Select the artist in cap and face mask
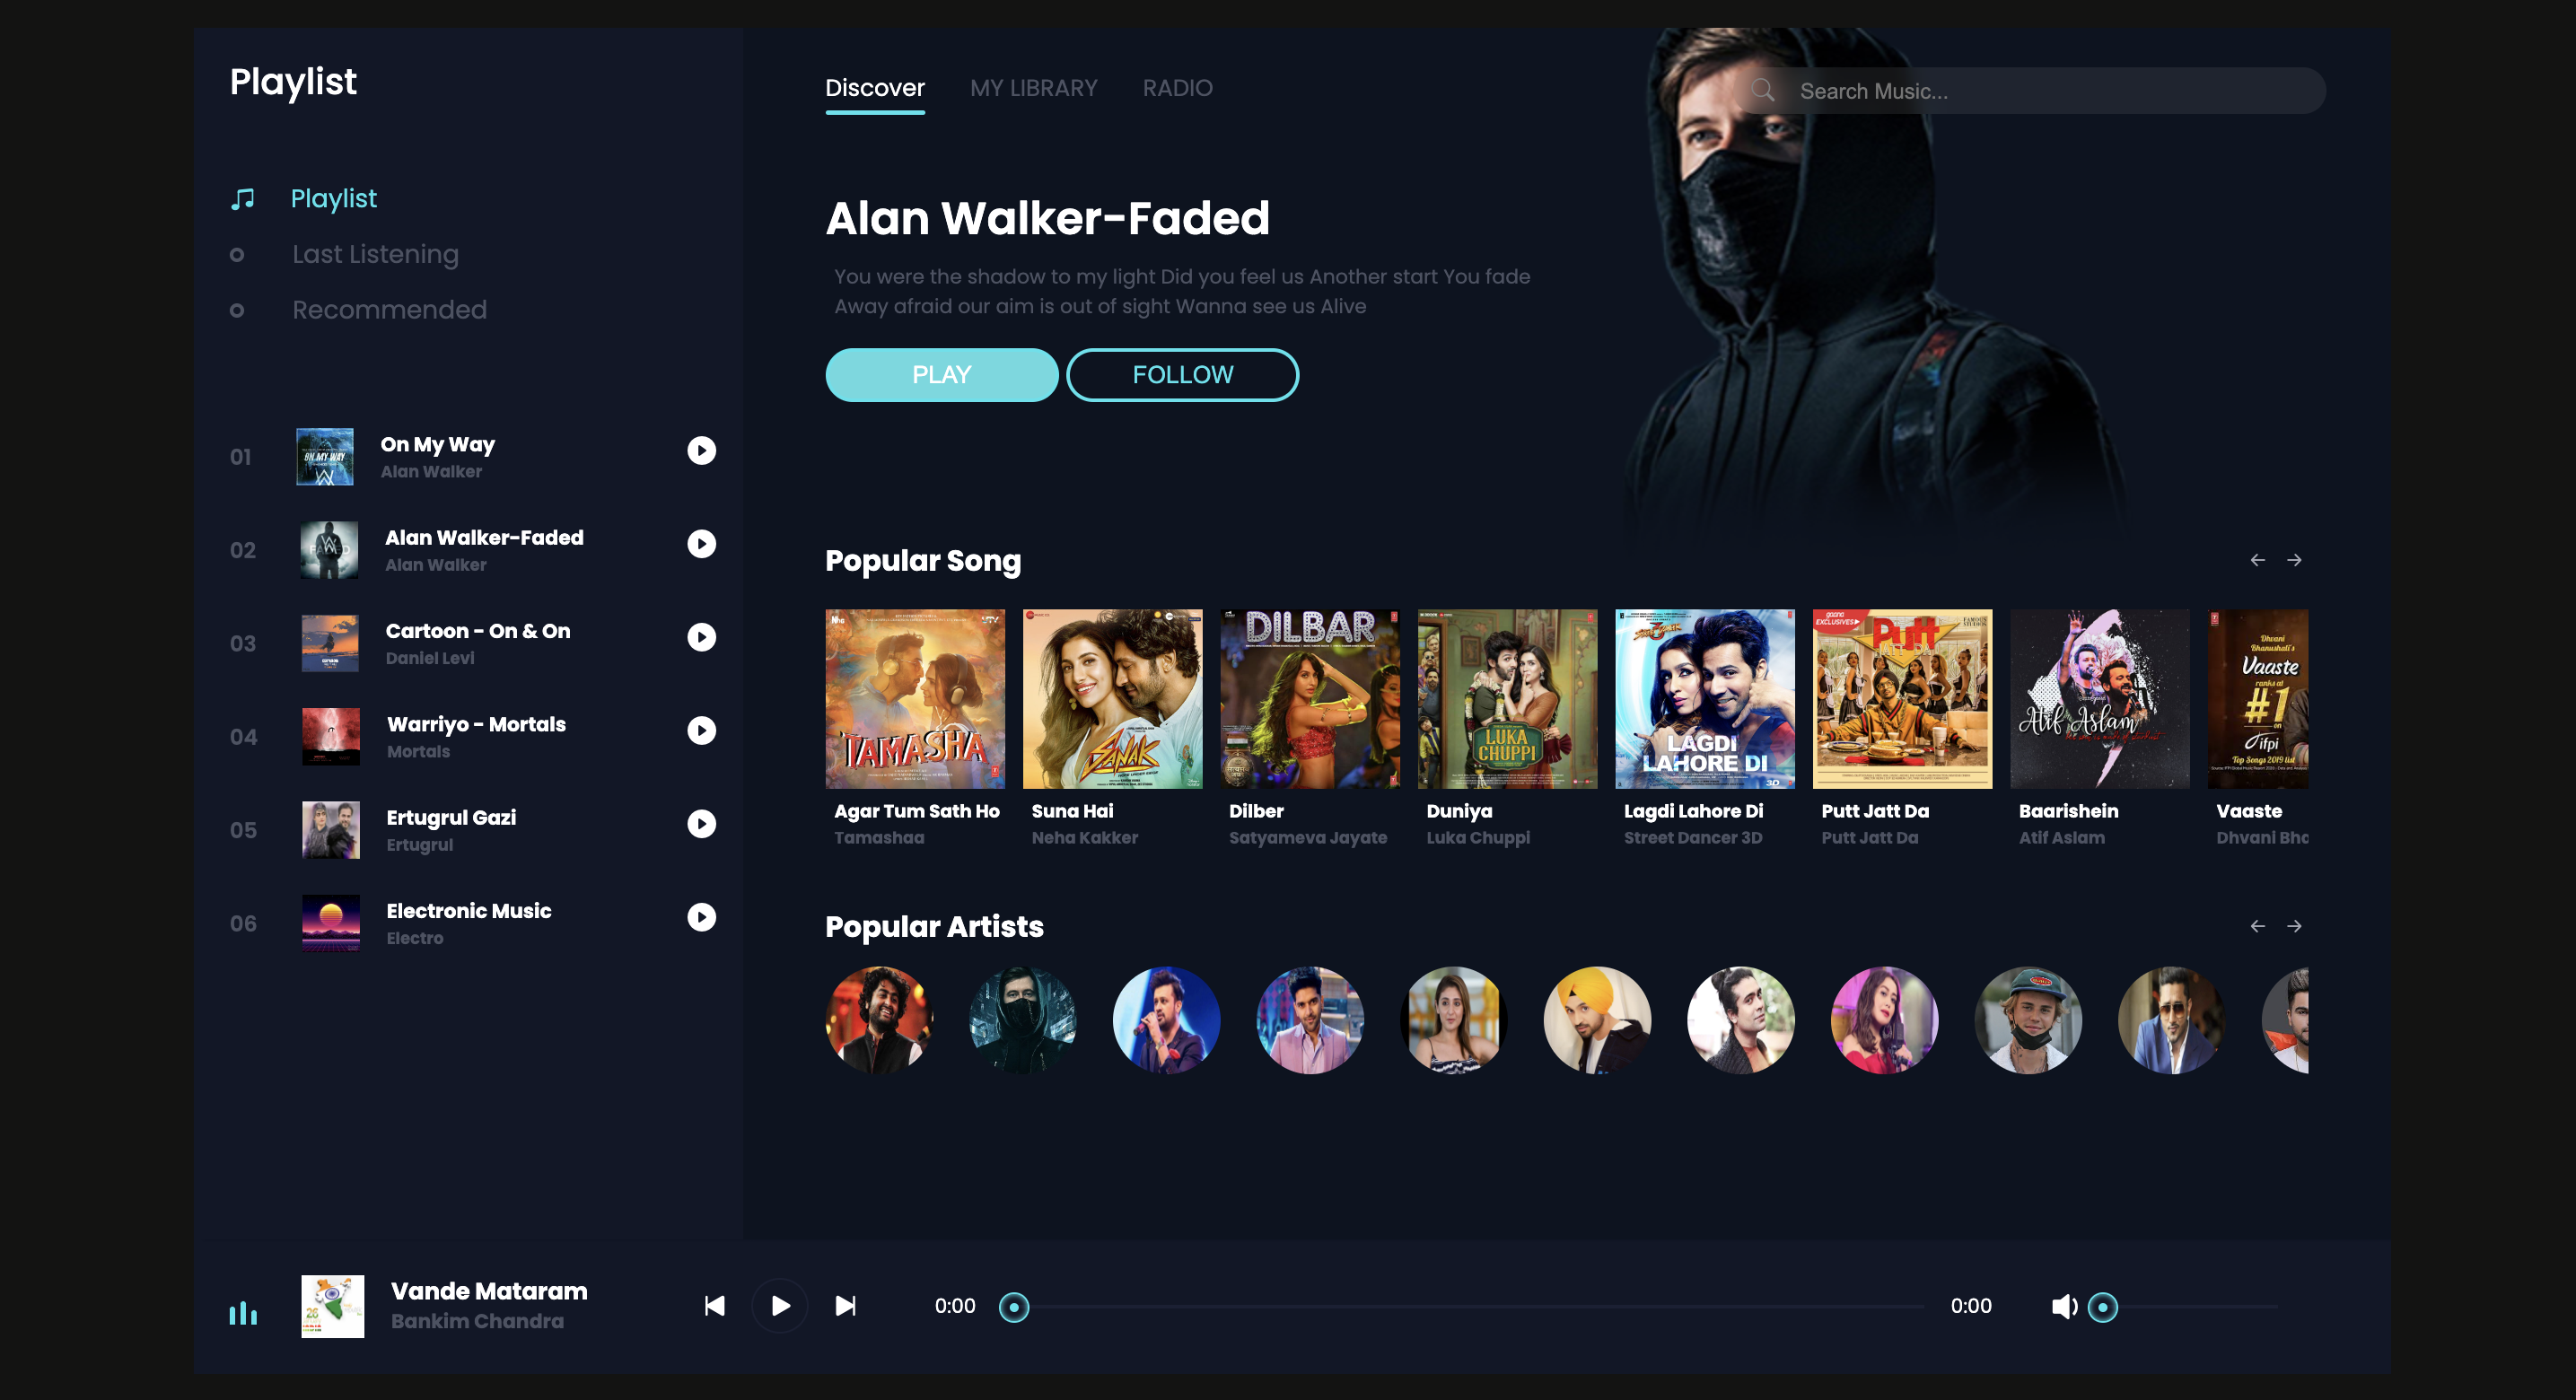The height and width of the screenshot is (1400, 2576). (2028, 1020)
